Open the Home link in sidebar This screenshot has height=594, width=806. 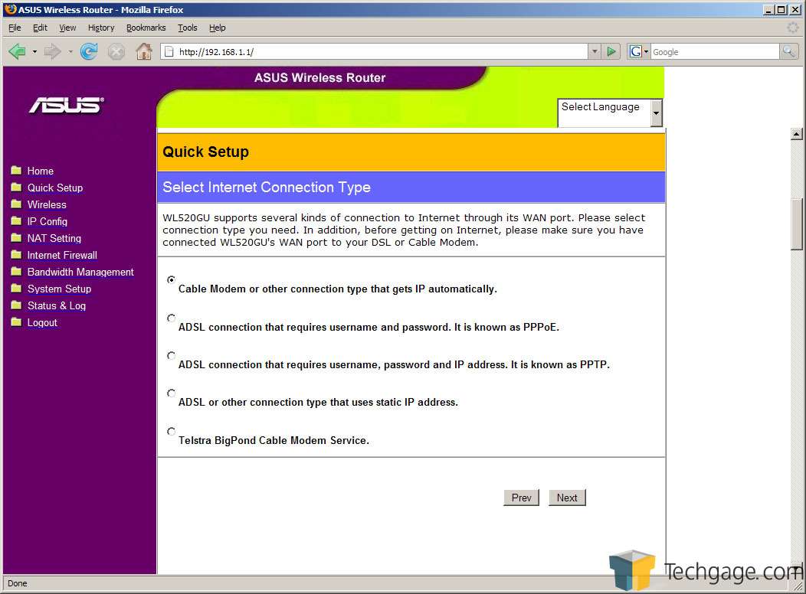click(x=40, y=171)
